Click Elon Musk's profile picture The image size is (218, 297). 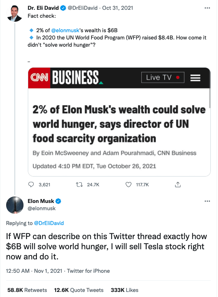pyautogui.click(x=14, y=205)
